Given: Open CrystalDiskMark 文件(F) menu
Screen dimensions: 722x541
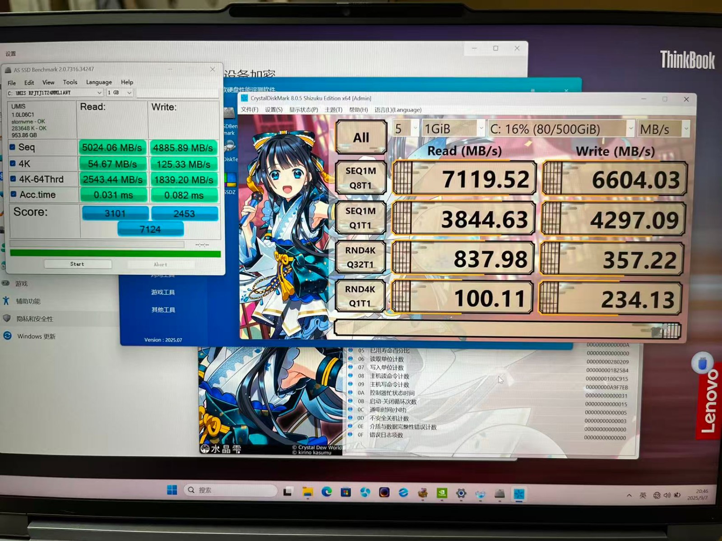Looking at the screenshot, I should pos(250,110).
